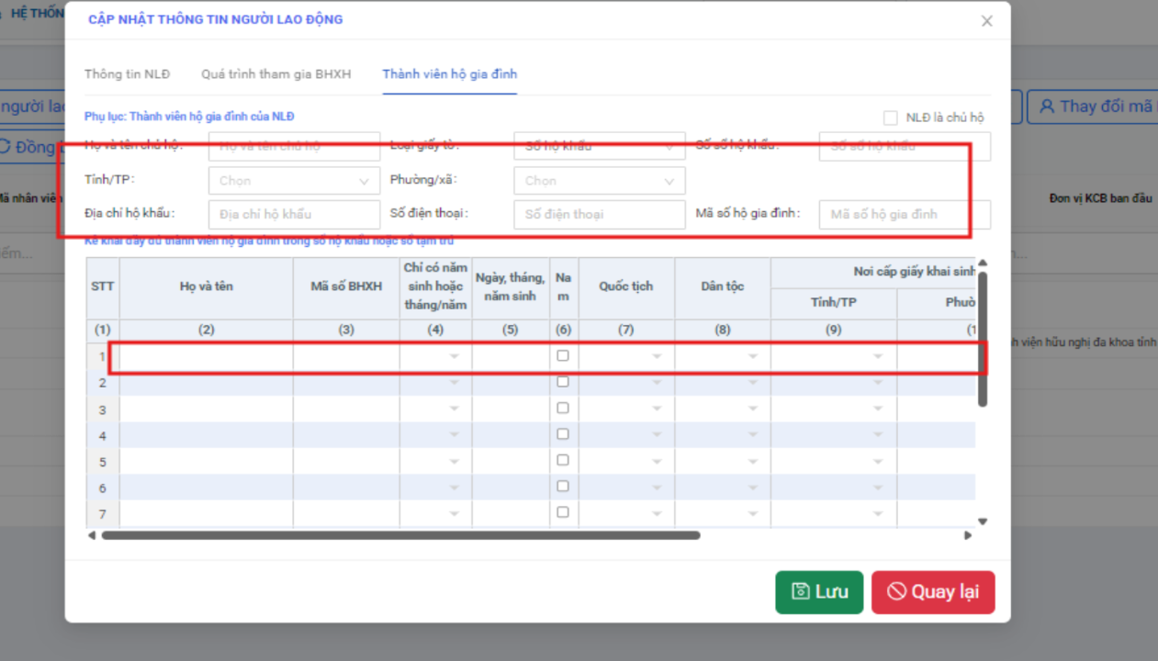Click horizontal scrollbar left arrow
The width and height of the screenshot is (1158, 661).
(91, 535)
